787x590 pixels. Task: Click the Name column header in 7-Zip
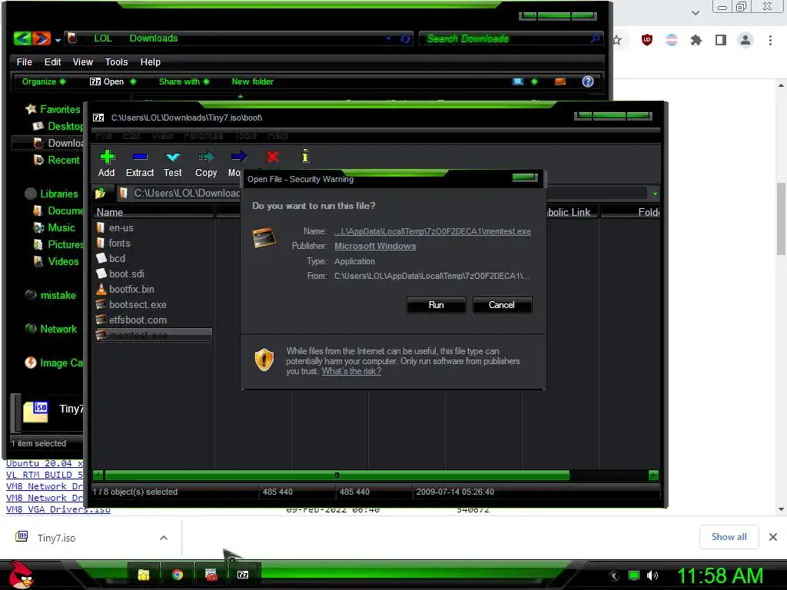point(154,212)
